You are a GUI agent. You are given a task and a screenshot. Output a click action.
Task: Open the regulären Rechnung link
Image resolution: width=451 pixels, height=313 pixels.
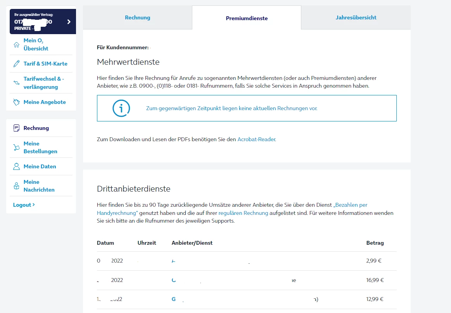243,213
